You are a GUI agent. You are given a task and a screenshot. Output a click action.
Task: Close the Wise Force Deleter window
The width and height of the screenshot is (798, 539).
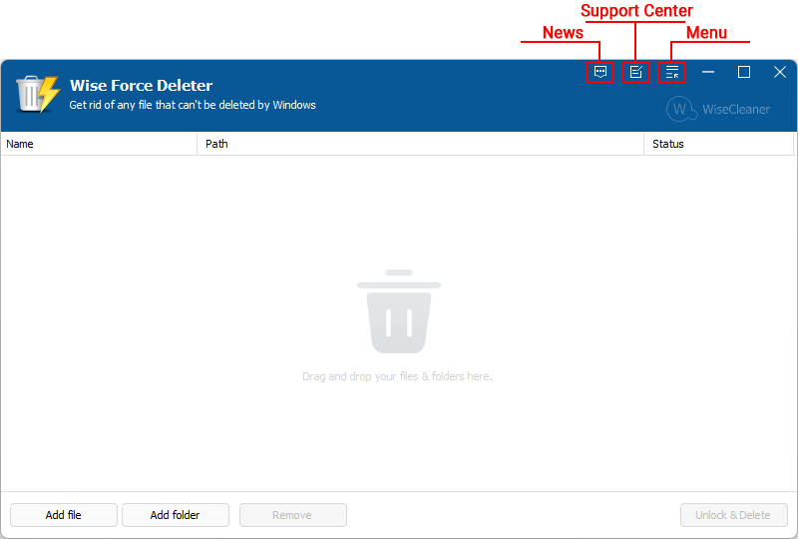[x=780, y=72]
